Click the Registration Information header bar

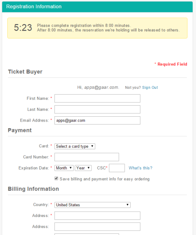97,7
